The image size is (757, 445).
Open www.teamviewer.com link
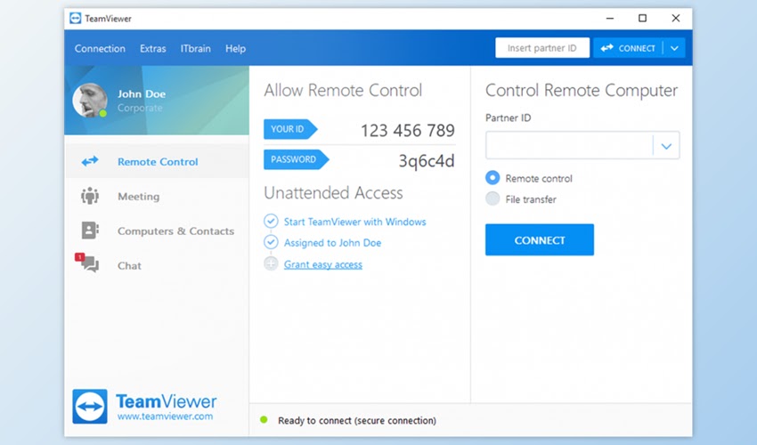(165, 416)
